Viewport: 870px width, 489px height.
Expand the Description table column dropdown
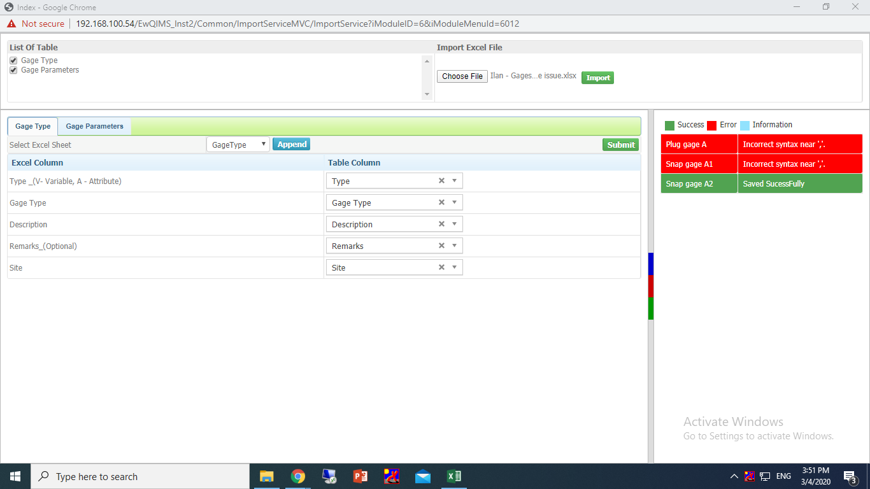click(454, 224)
